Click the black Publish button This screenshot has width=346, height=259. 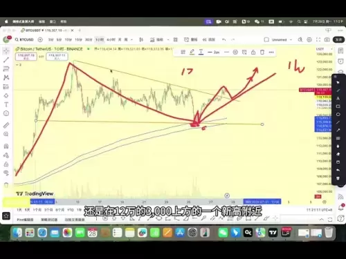(x=338, y=39)
